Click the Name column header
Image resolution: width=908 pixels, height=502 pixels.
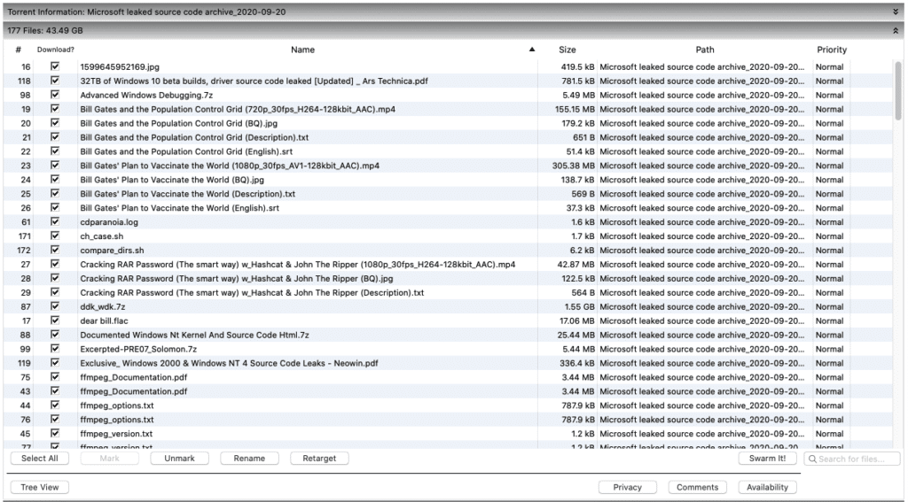point(303,50)
